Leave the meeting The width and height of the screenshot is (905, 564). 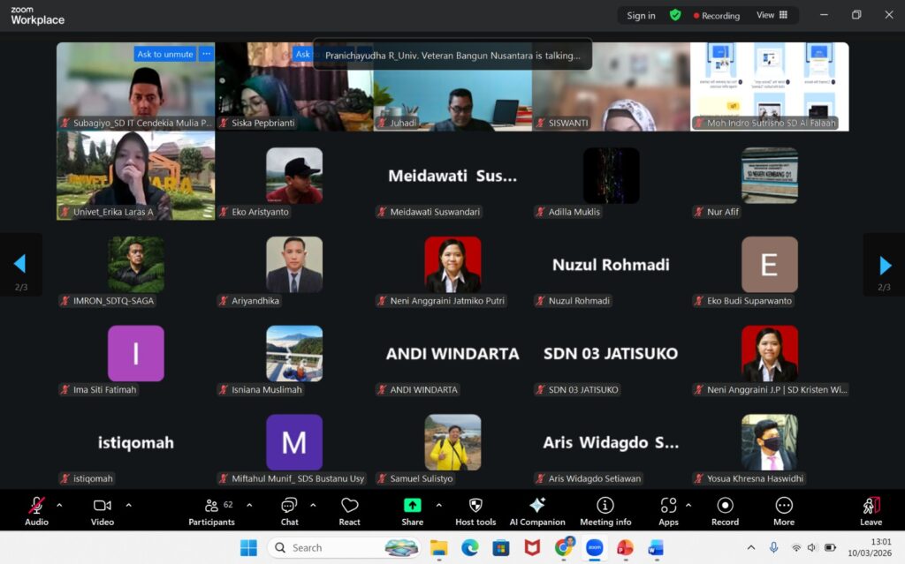coord(871,510)
